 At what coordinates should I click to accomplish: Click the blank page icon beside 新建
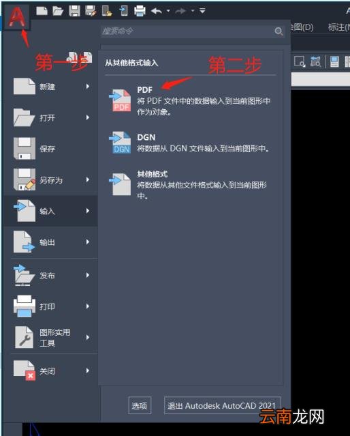[x=25, y=87]
